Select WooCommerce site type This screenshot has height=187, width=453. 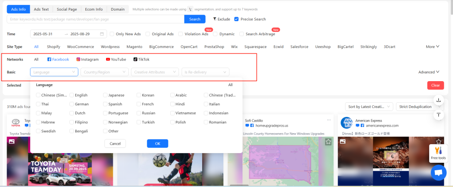[x=81, y=47]
